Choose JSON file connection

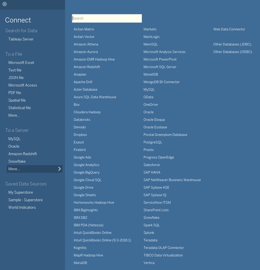tap(16, 78)
